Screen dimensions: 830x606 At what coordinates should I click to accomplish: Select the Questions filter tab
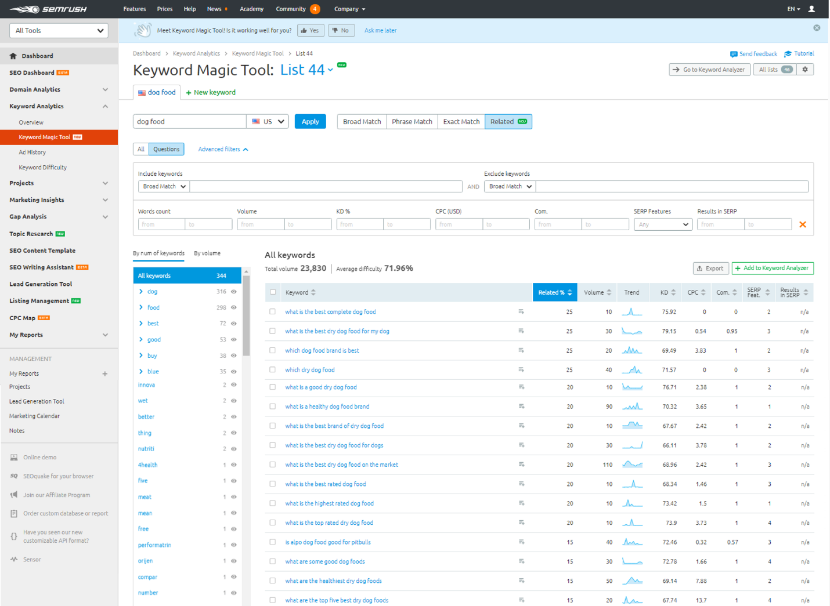[x=166, y=149]
